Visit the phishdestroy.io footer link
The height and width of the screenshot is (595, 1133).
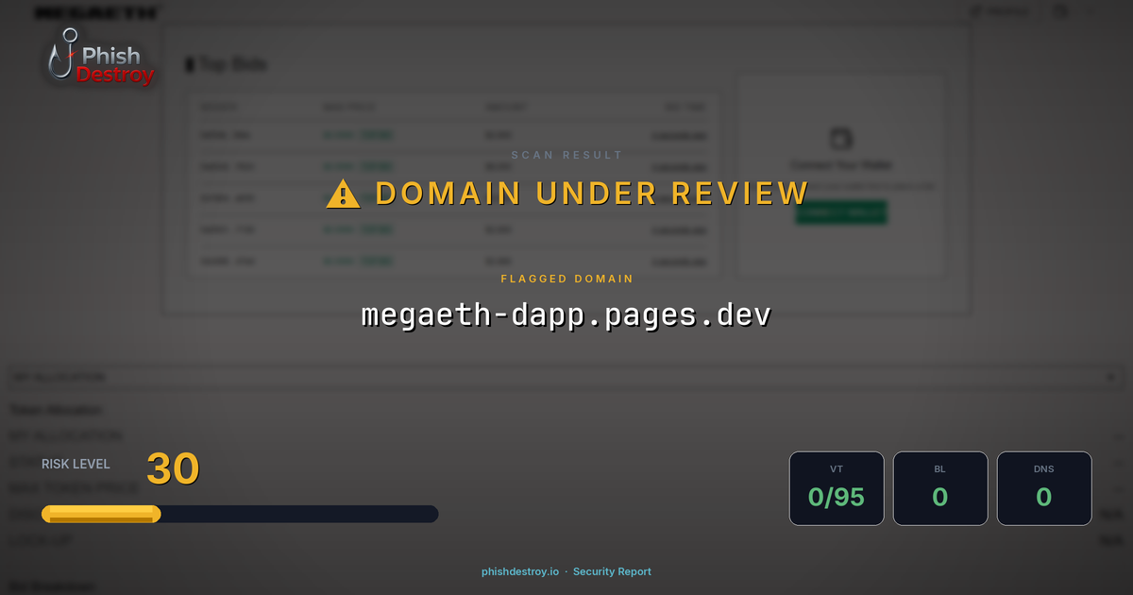[x=518, y=571]
